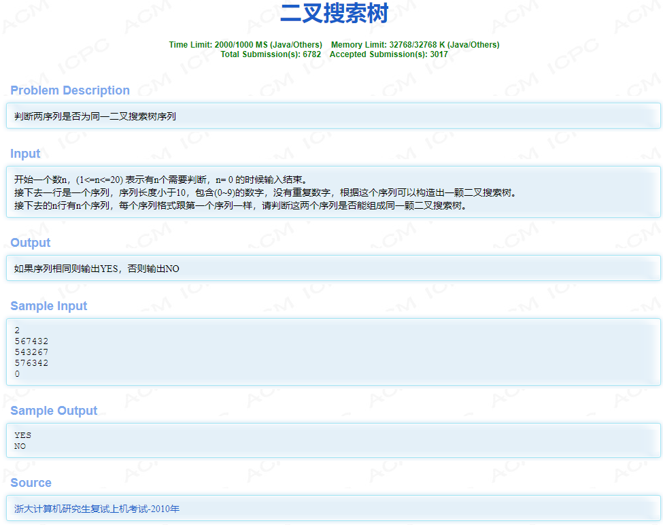This screenshot has width=663, height=525.
Task: Click the Memory Limit 32768/32768 K text
Action: pyautogui.click(x=415, y=45)
